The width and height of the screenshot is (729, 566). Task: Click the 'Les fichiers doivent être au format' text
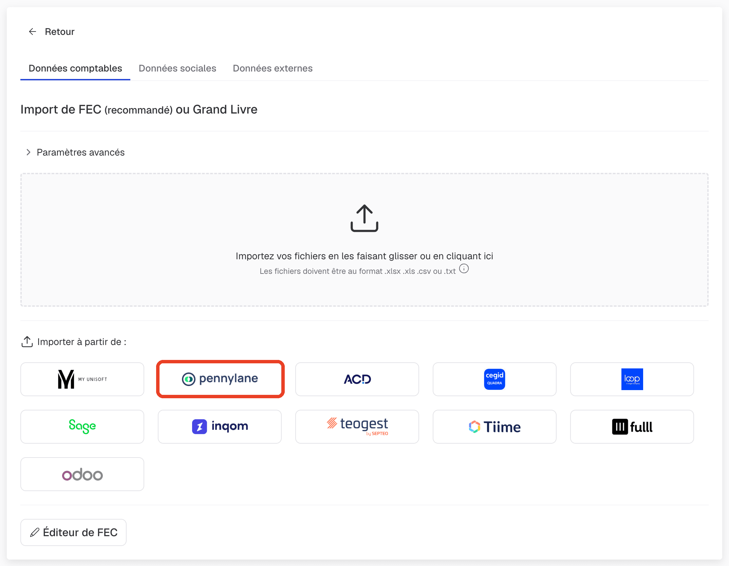pos(358,271)
